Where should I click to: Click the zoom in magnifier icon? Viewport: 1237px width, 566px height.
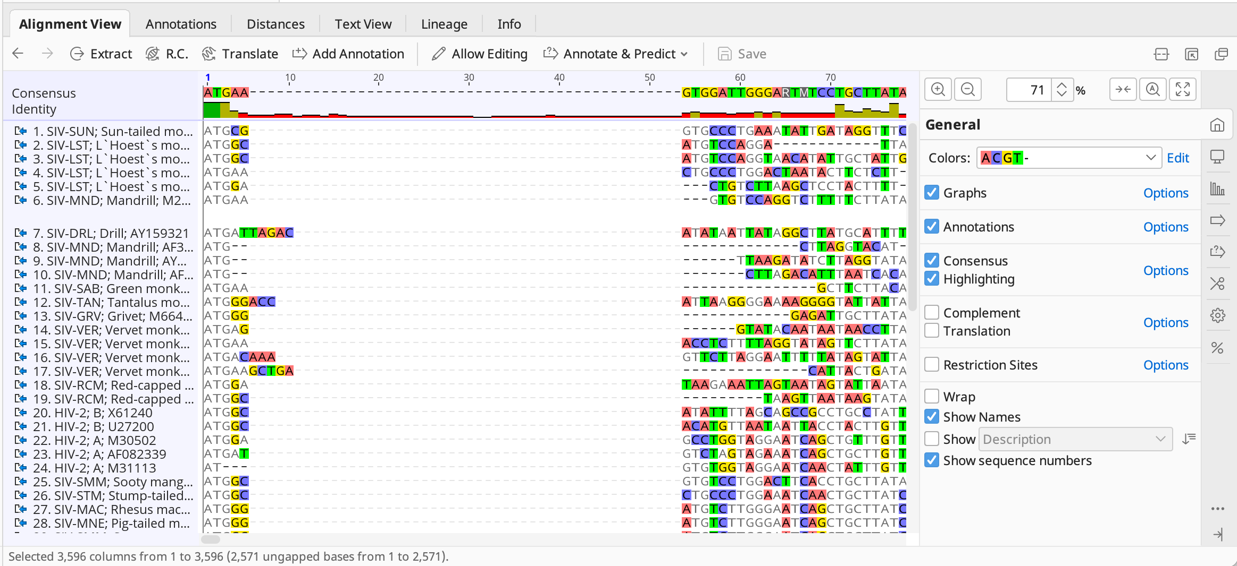(938, 90)
